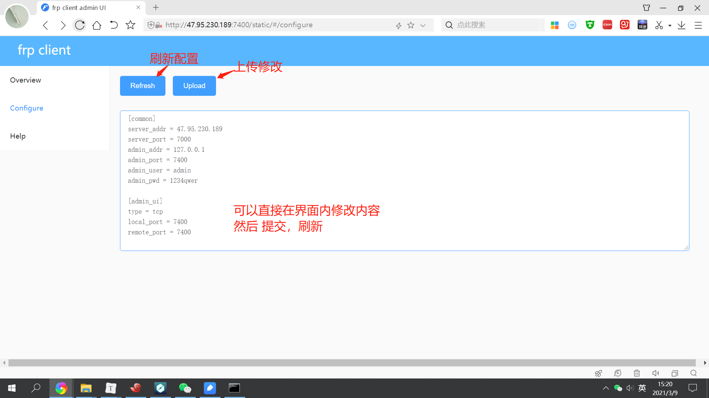Expand the chevron next to the favorites star

click(x=423, y=25)
